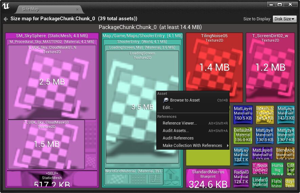
Task: Select the T_ScreenDirt02_w texture tile
Action: click(x=270, y=68)
